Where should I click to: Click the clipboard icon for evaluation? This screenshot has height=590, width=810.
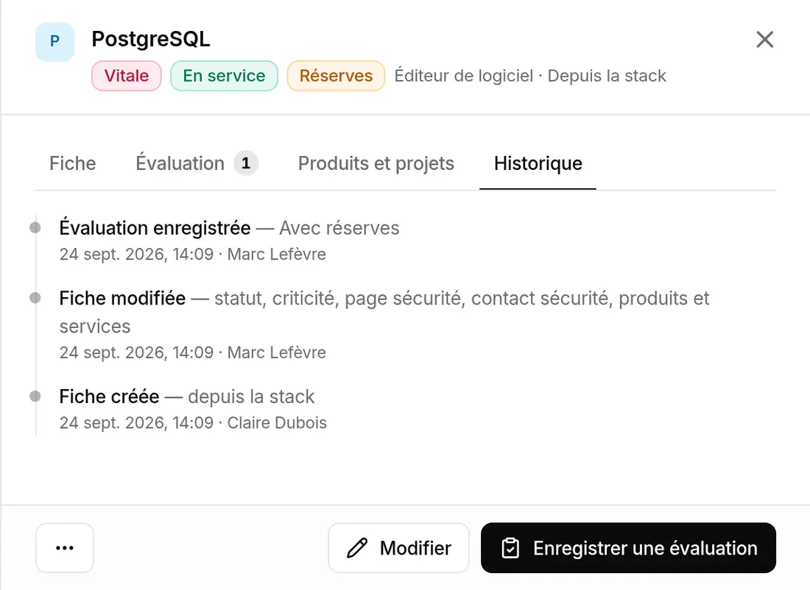tap(510, 547)
